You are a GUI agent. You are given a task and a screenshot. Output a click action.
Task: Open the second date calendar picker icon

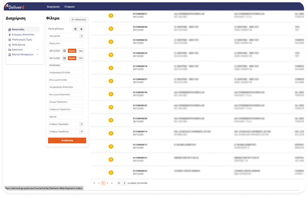click(x=64, y=58)
